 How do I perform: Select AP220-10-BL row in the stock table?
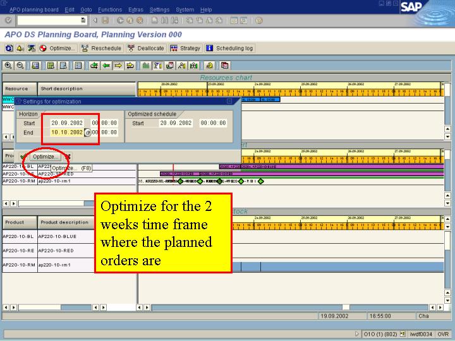(x=20, y=237)
